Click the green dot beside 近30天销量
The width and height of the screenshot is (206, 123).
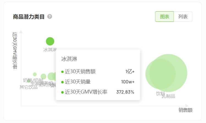[x=62, y=82]
